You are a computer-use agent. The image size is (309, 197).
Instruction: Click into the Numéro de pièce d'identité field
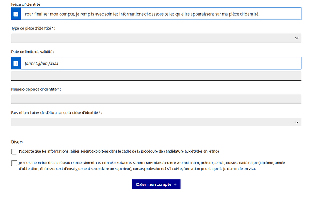[156, 99]
